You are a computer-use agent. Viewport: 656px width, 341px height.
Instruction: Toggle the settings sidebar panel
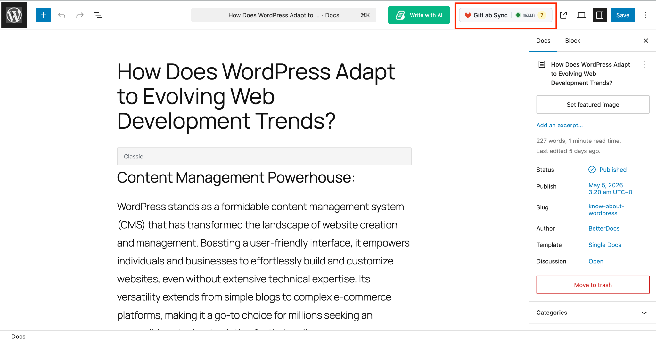(x=600, y=15)
